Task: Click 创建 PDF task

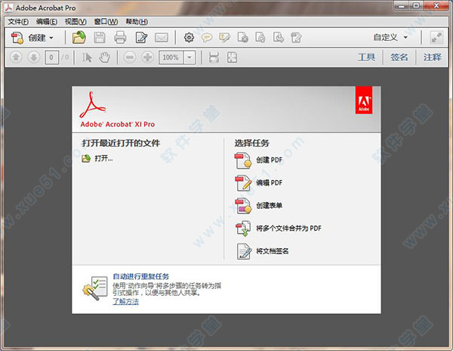Action: point(268,160)
